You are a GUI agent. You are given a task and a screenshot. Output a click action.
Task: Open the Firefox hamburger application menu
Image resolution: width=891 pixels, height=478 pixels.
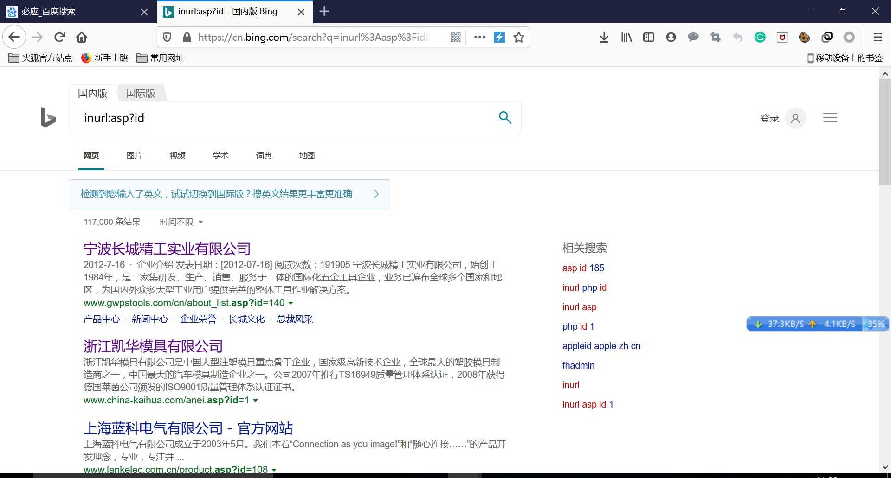pyautogui.click(x=878, y=37)
